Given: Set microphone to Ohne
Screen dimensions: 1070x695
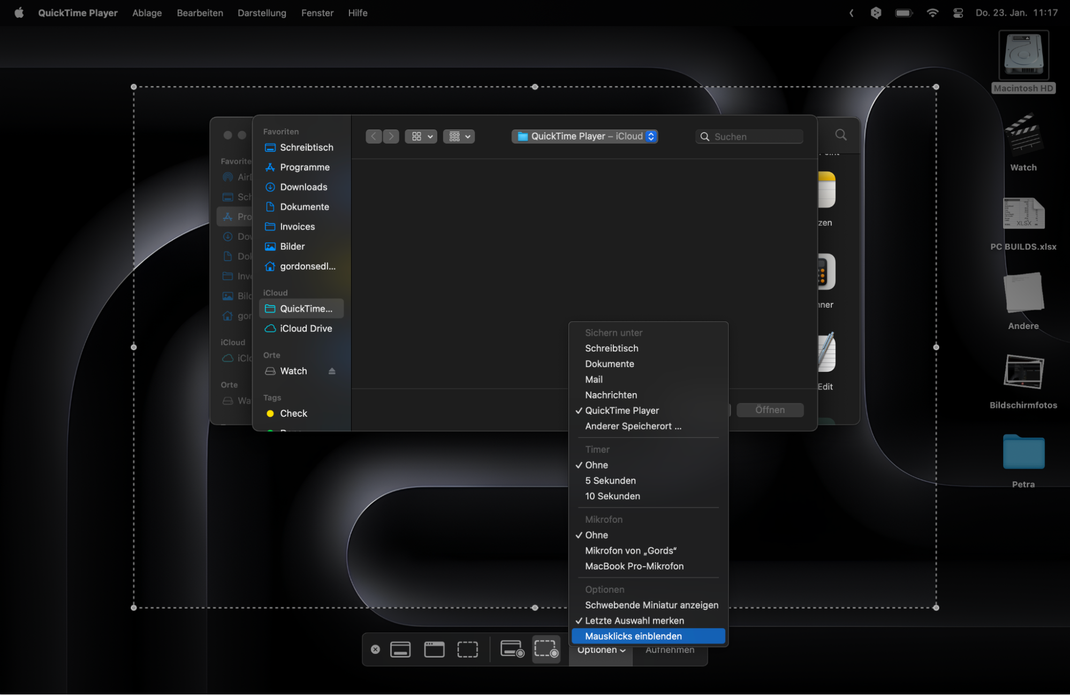Looking at the screenshot, I should tap(648, 535).
